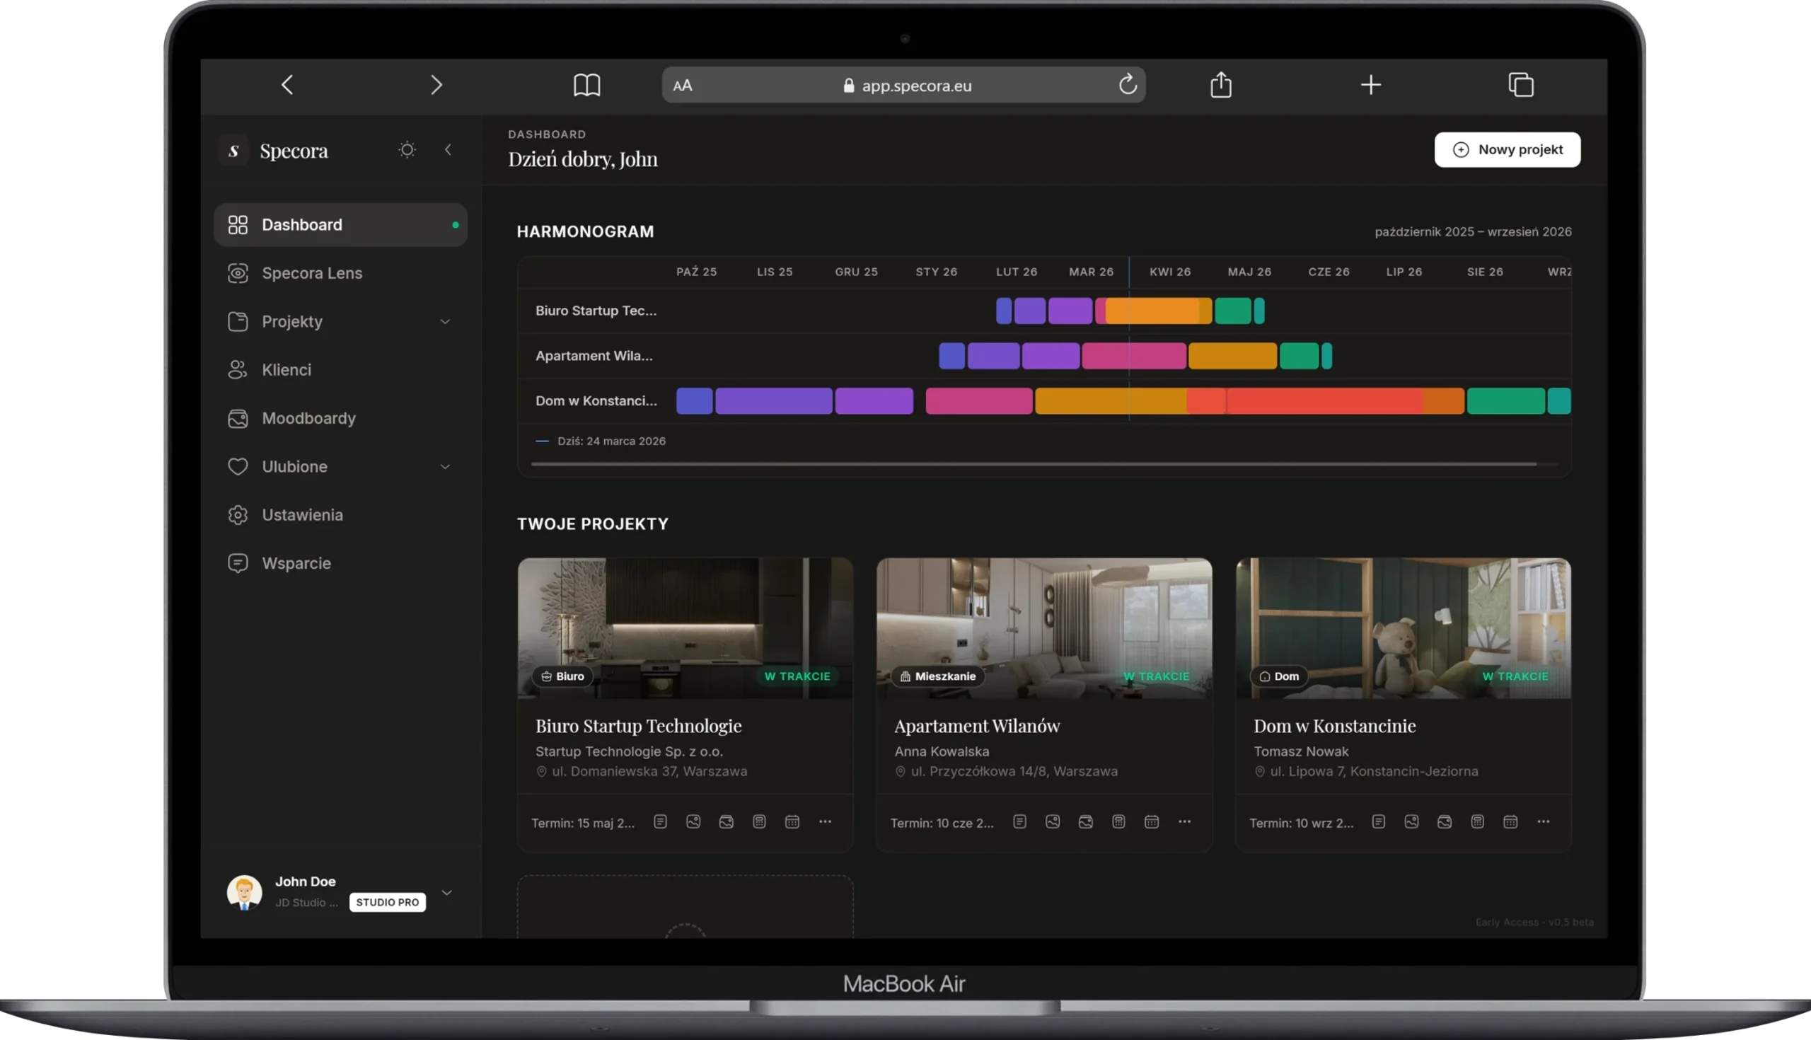
Task: Open calculator icon on Dom w Konstancinie card
Action: coord(1478,821)
